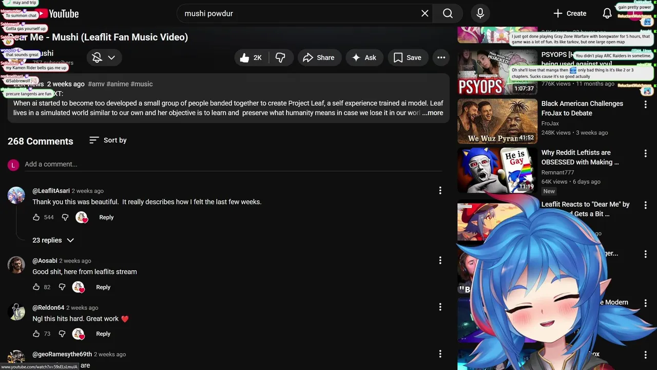Image resolution: width=657 pixels, height=370 pixels.
Task: Open the options menu for @geoRamesythe69th's comment
Action: pos(440,354)
